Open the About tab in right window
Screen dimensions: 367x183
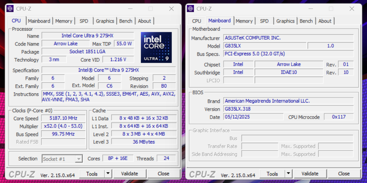[x=325, y=21]
